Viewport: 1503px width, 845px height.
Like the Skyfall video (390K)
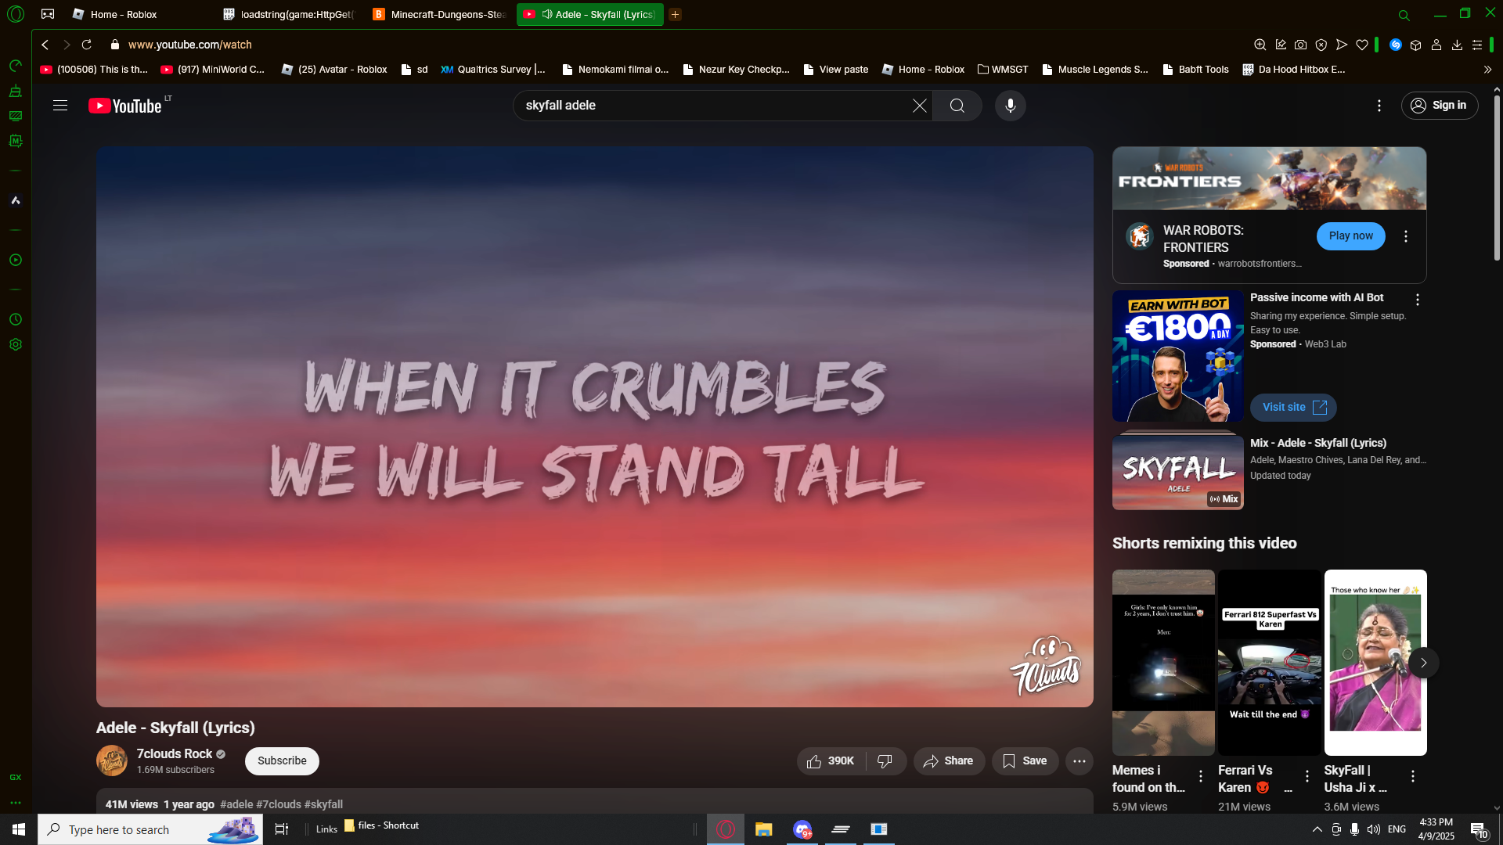point(831,761)
